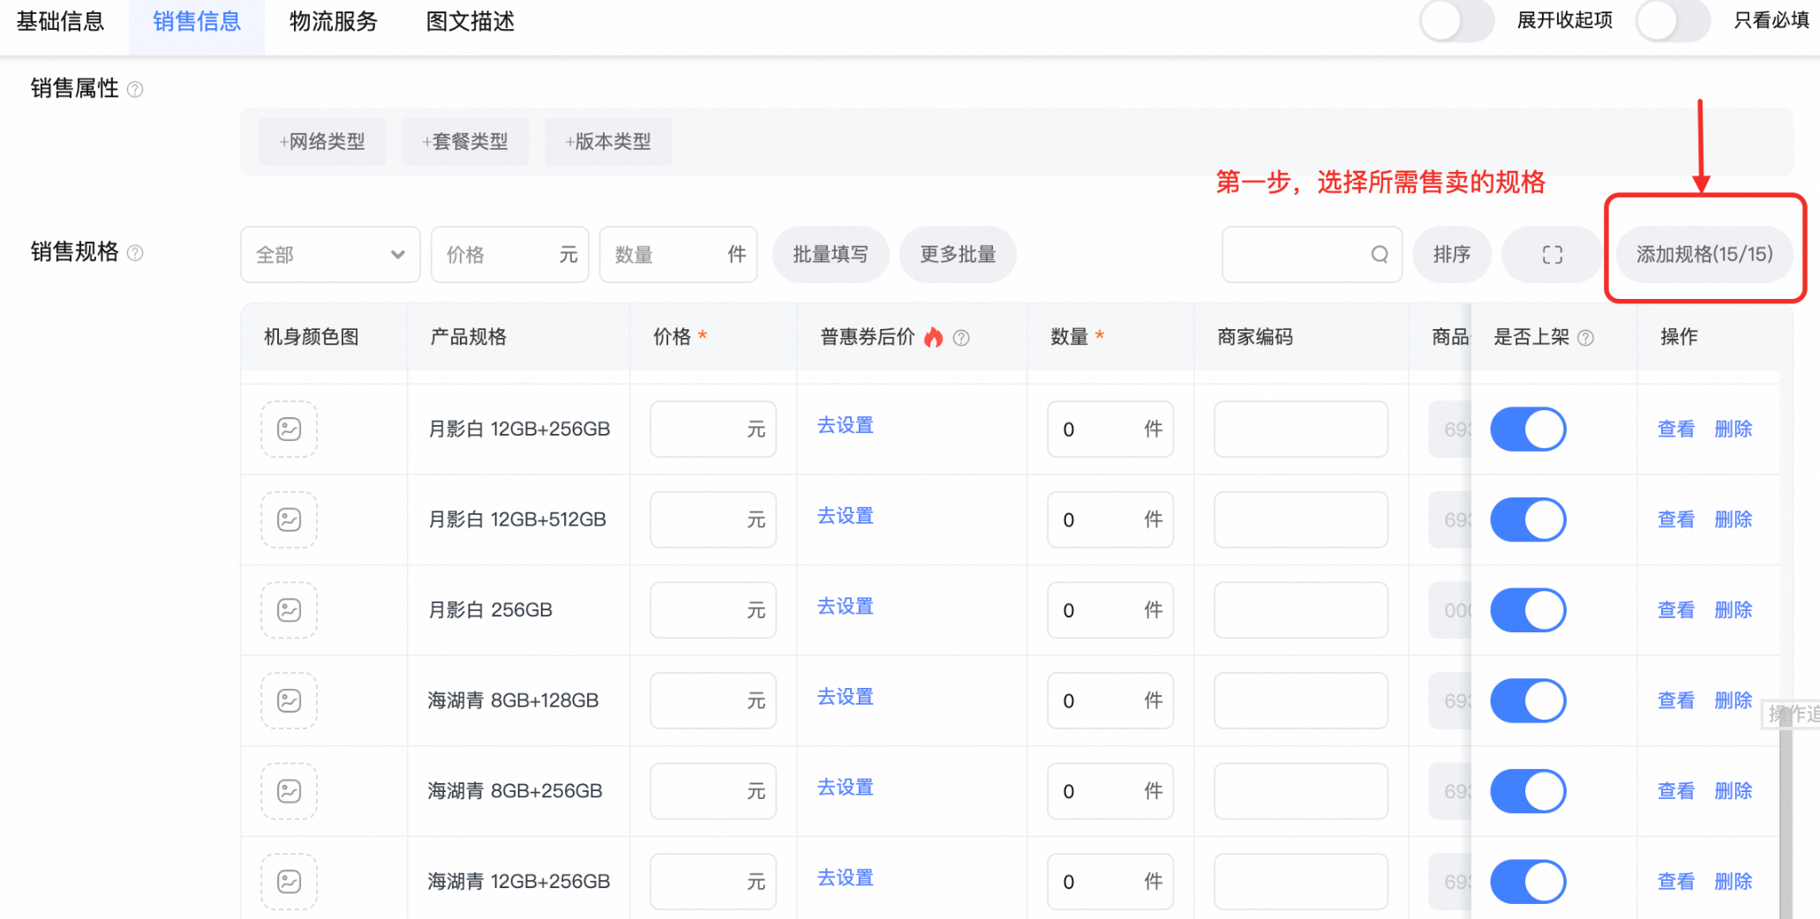Click 删除 for 月影白 12GB+256GB
1820x919 pixels.
pos(1734,430)
